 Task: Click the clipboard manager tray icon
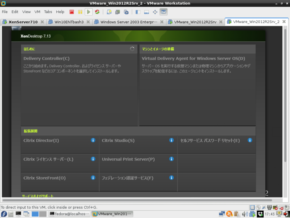click(x=237, y=214)
